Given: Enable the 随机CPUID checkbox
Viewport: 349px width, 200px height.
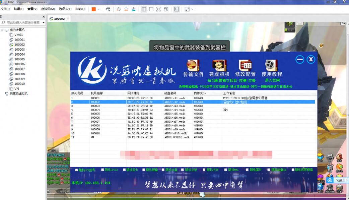Looking at the screenshot, I should click(x=102, y=170).
